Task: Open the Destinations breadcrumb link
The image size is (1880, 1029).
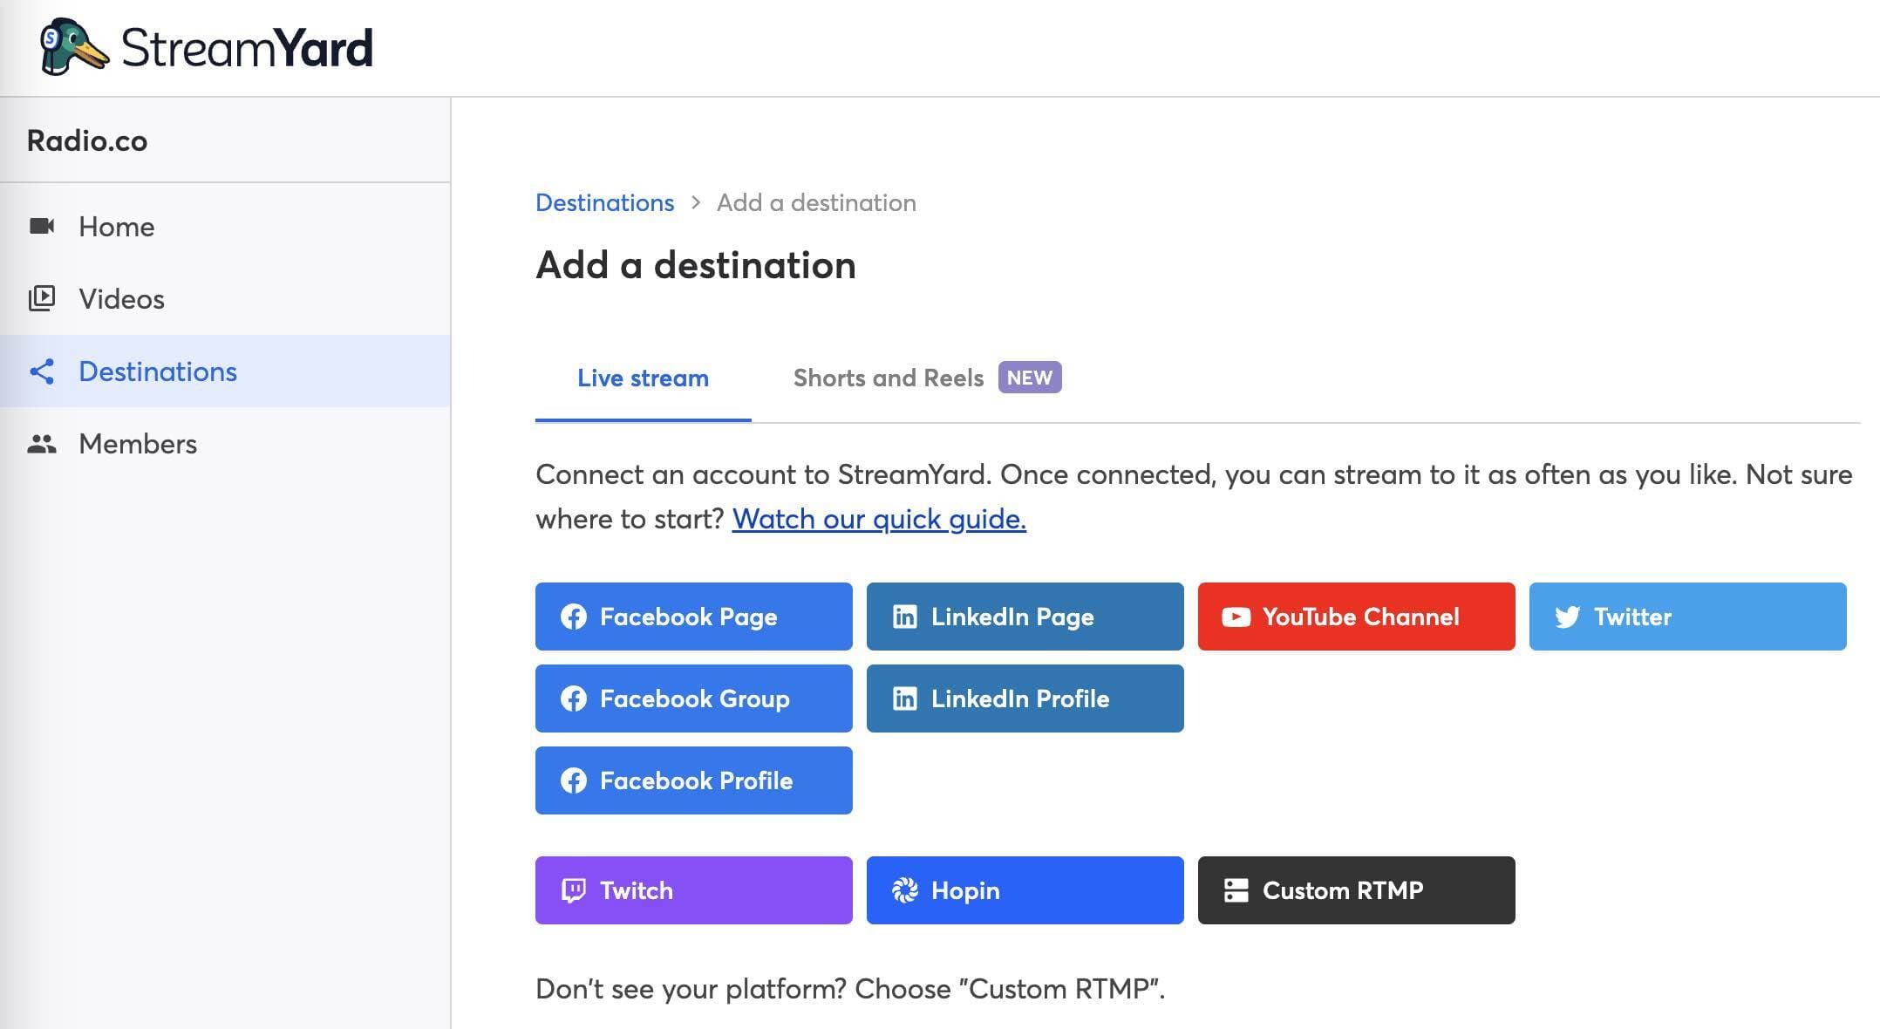Action: click(x=604, y=202)
